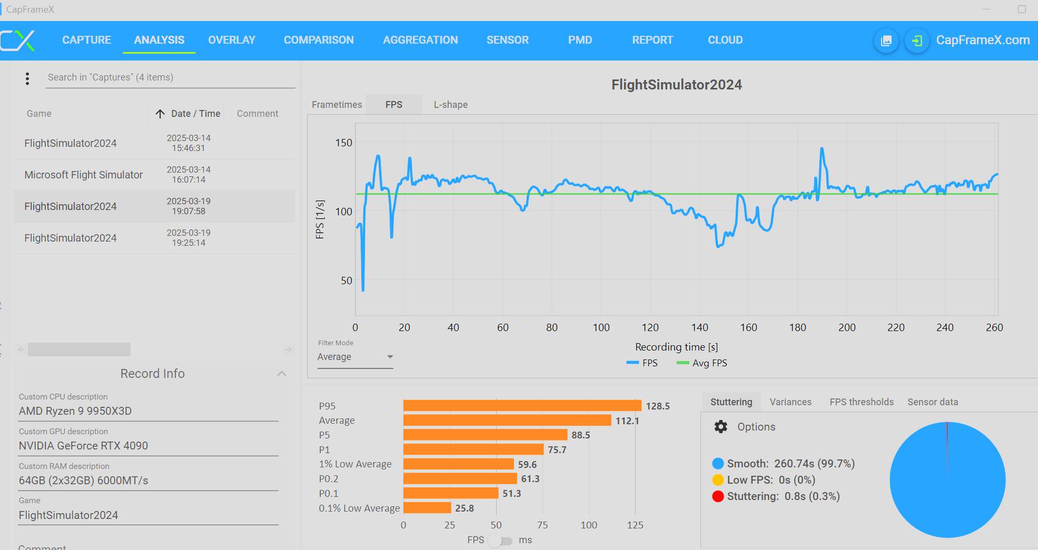Click the P5 bar showing 88.5
This screenshot has height=550, width=1038.
[x=485, y=435]
